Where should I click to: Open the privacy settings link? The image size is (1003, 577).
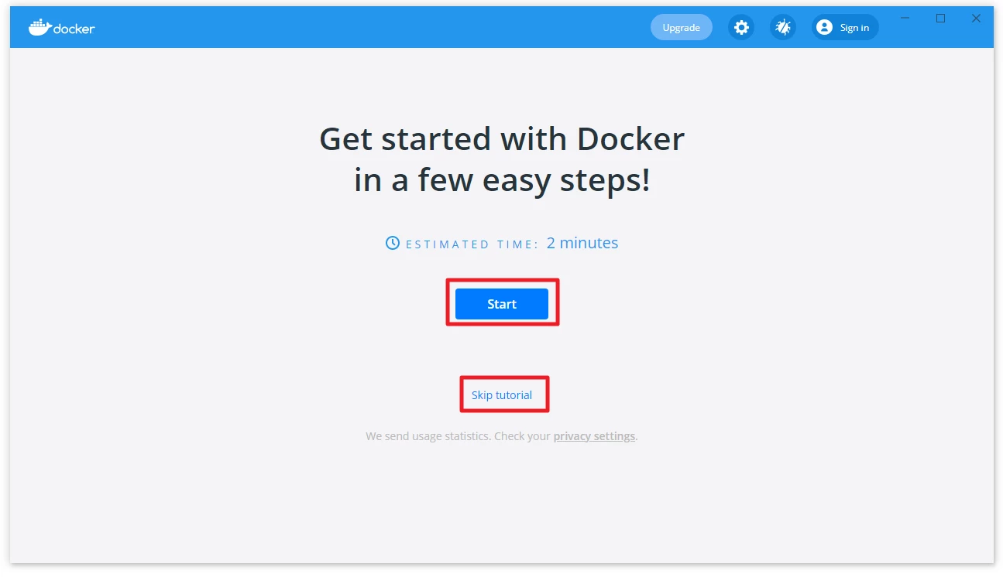(594, 436)
